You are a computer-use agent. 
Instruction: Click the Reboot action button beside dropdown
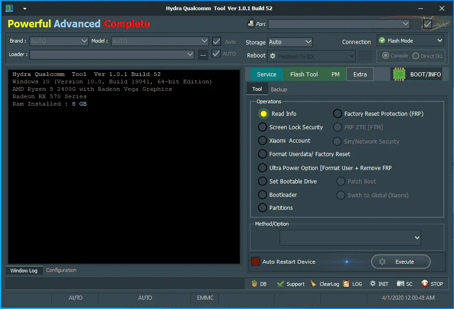pyautogui.click(x=365, y=56)
